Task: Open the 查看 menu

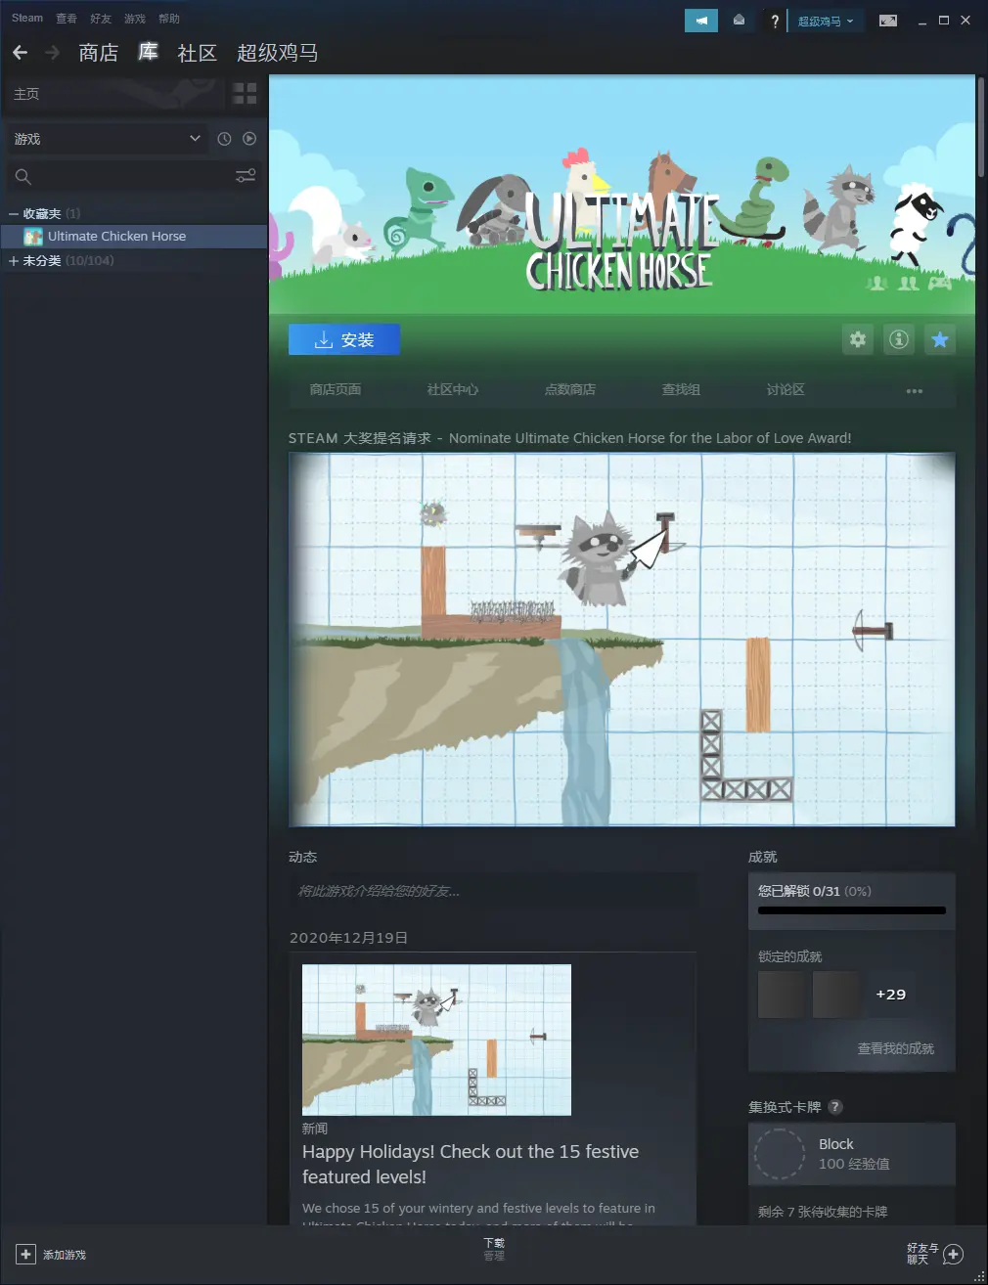Action: (x=67, y=19)
